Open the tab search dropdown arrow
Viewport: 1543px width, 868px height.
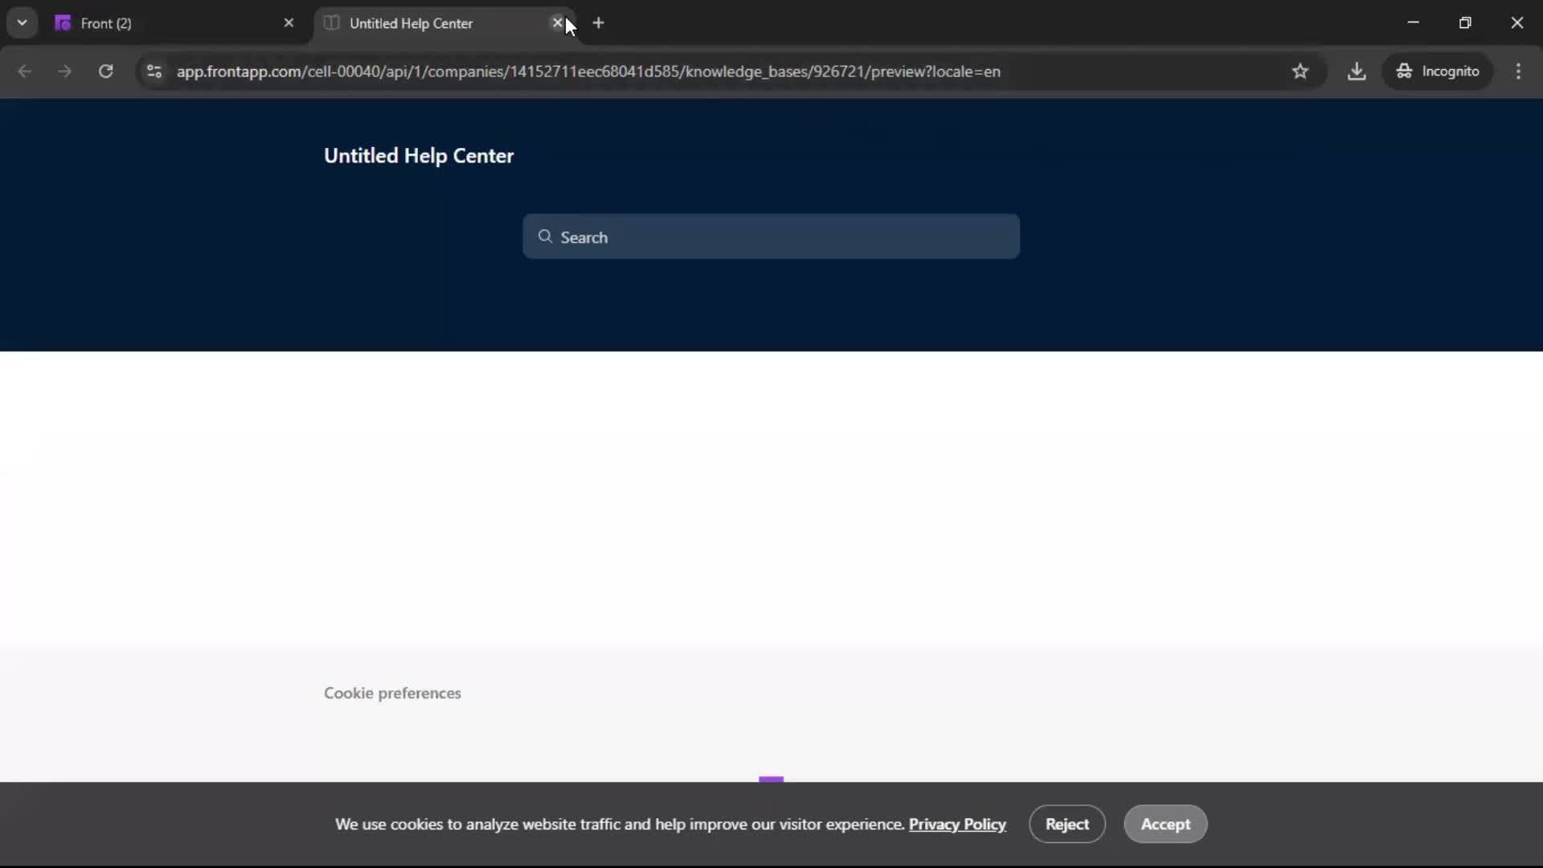[22, 22]
